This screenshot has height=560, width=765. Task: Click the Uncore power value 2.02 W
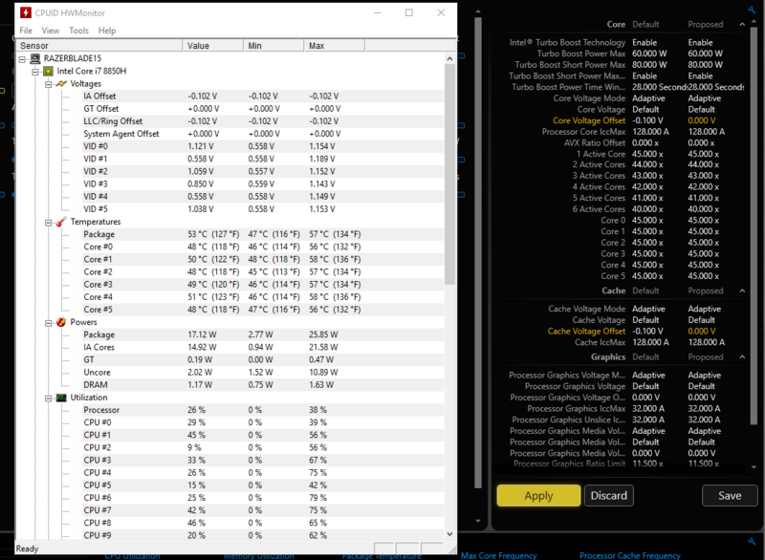pyautogui.click(x=200, y=373)
